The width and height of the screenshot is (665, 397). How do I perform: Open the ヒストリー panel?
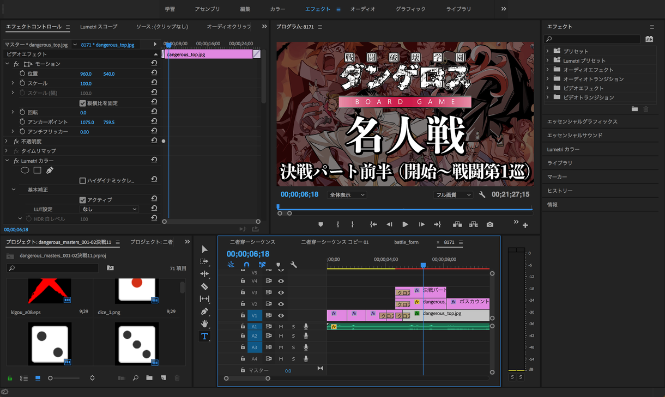(560, 191)
